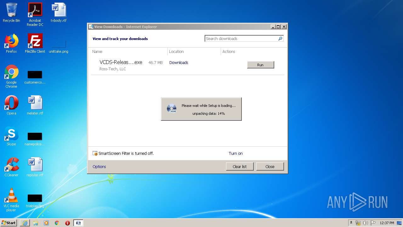Open tvbody.rtf document icon
This screenshot has height=227, width=403.
[59, 13]
